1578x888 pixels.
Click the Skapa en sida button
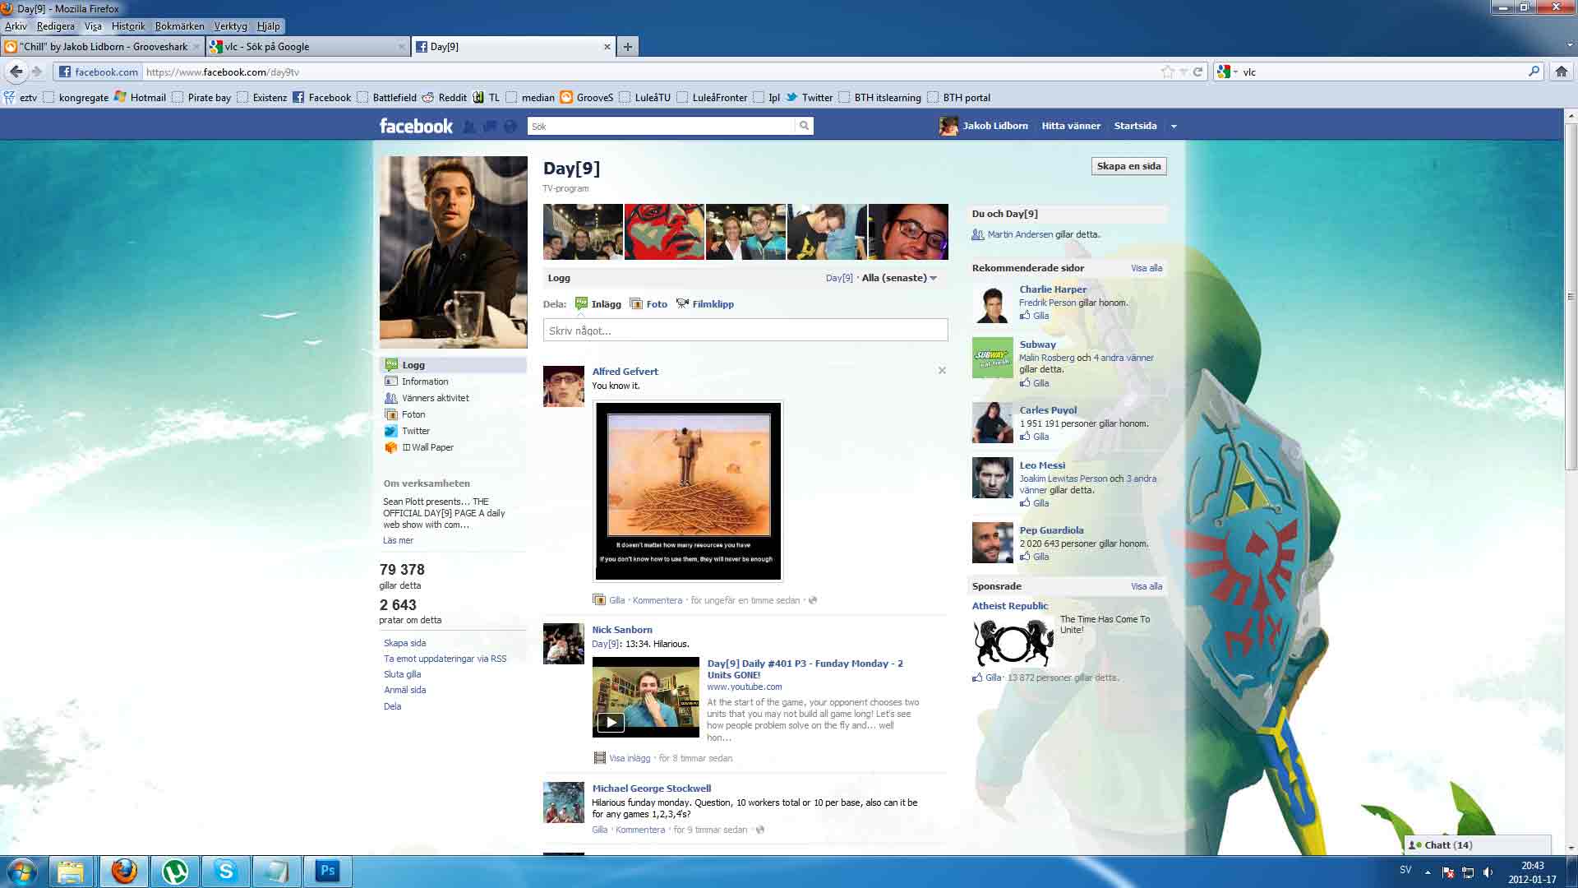click(1128, 166)
